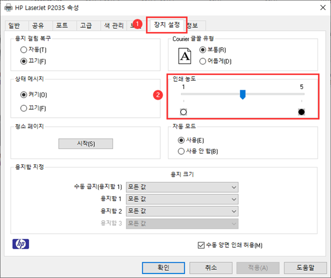The image size is (331, 278).
Task: Click the 취소 button
Action: point(211,268)
